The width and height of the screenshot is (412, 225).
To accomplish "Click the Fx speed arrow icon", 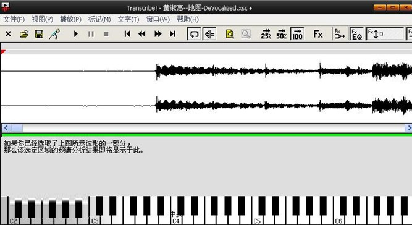I will (339, 34).
